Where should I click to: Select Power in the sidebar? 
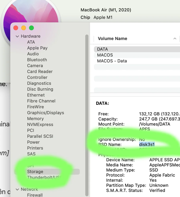click(x=33, y=142)
